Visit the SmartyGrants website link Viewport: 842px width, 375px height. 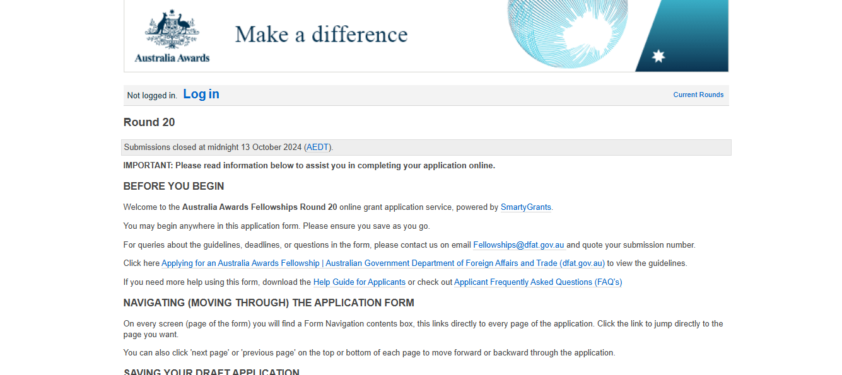point(525,207)
